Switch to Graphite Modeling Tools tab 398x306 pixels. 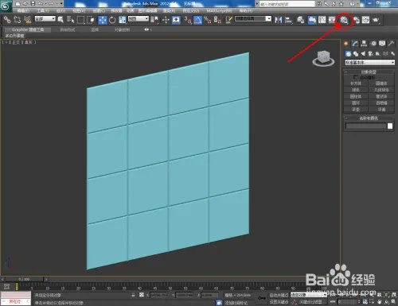(x=28, y=29)
